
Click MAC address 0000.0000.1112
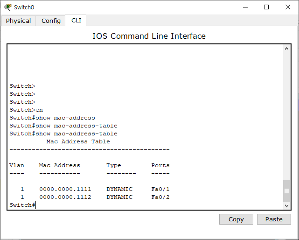[65, 197]
